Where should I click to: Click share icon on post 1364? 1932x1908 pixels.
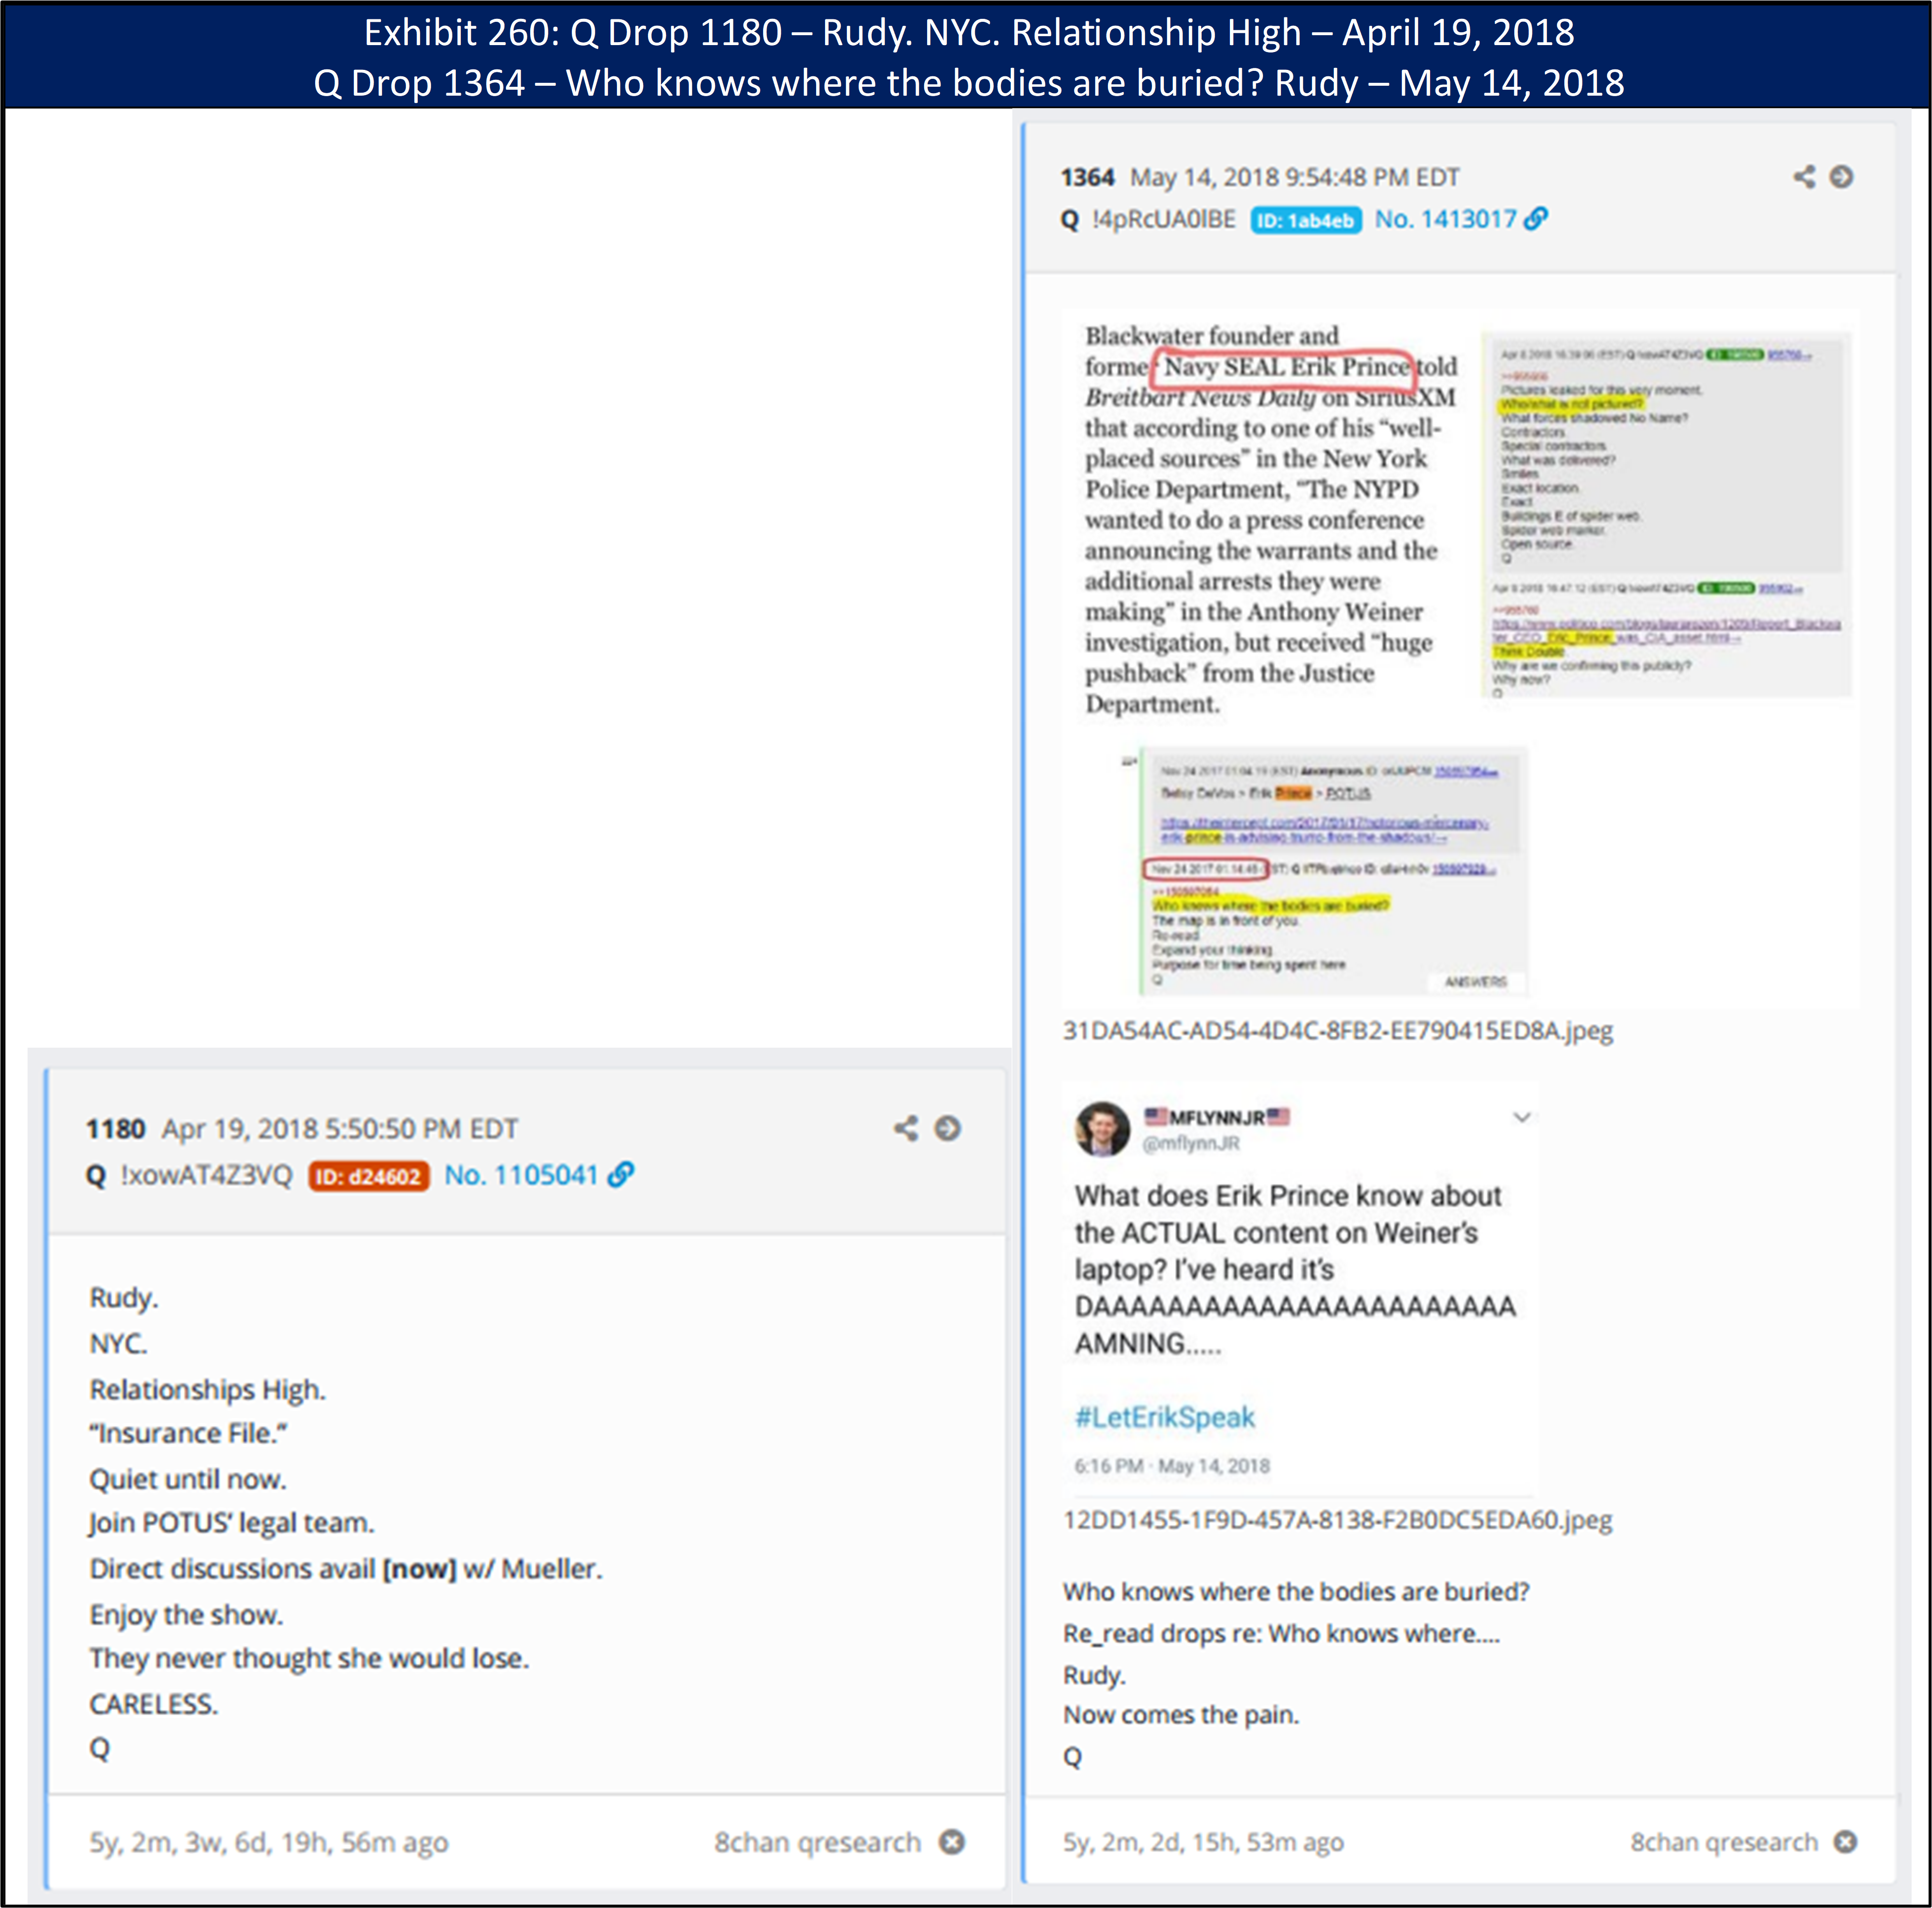pos(1804,177)
